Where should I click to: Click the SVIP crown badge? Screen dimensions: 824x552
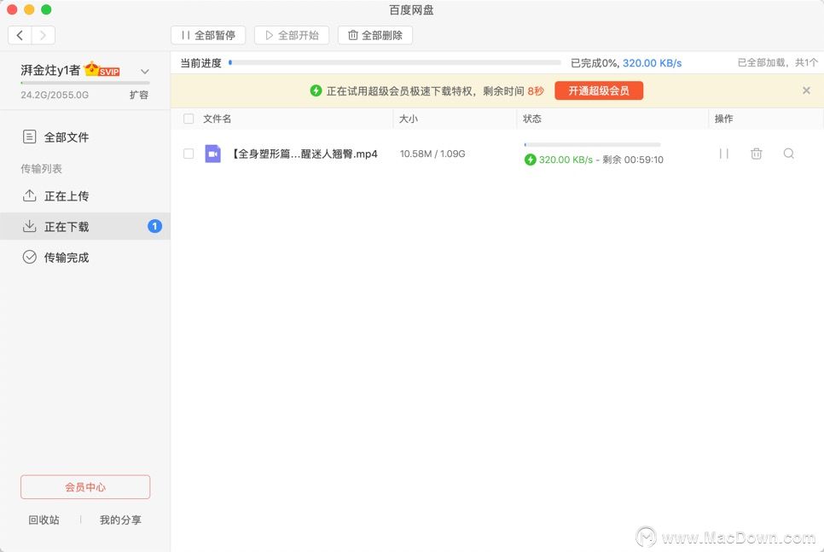(102, 69)
